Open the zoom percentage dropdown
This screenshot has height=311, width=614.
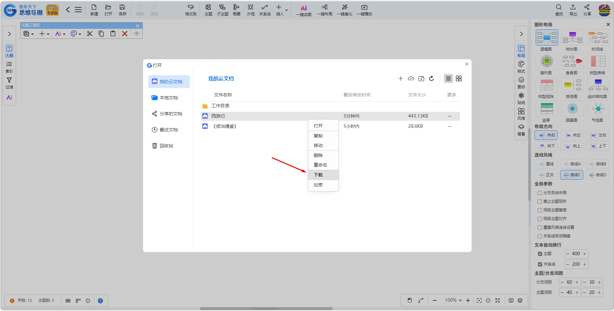point(453,300)
